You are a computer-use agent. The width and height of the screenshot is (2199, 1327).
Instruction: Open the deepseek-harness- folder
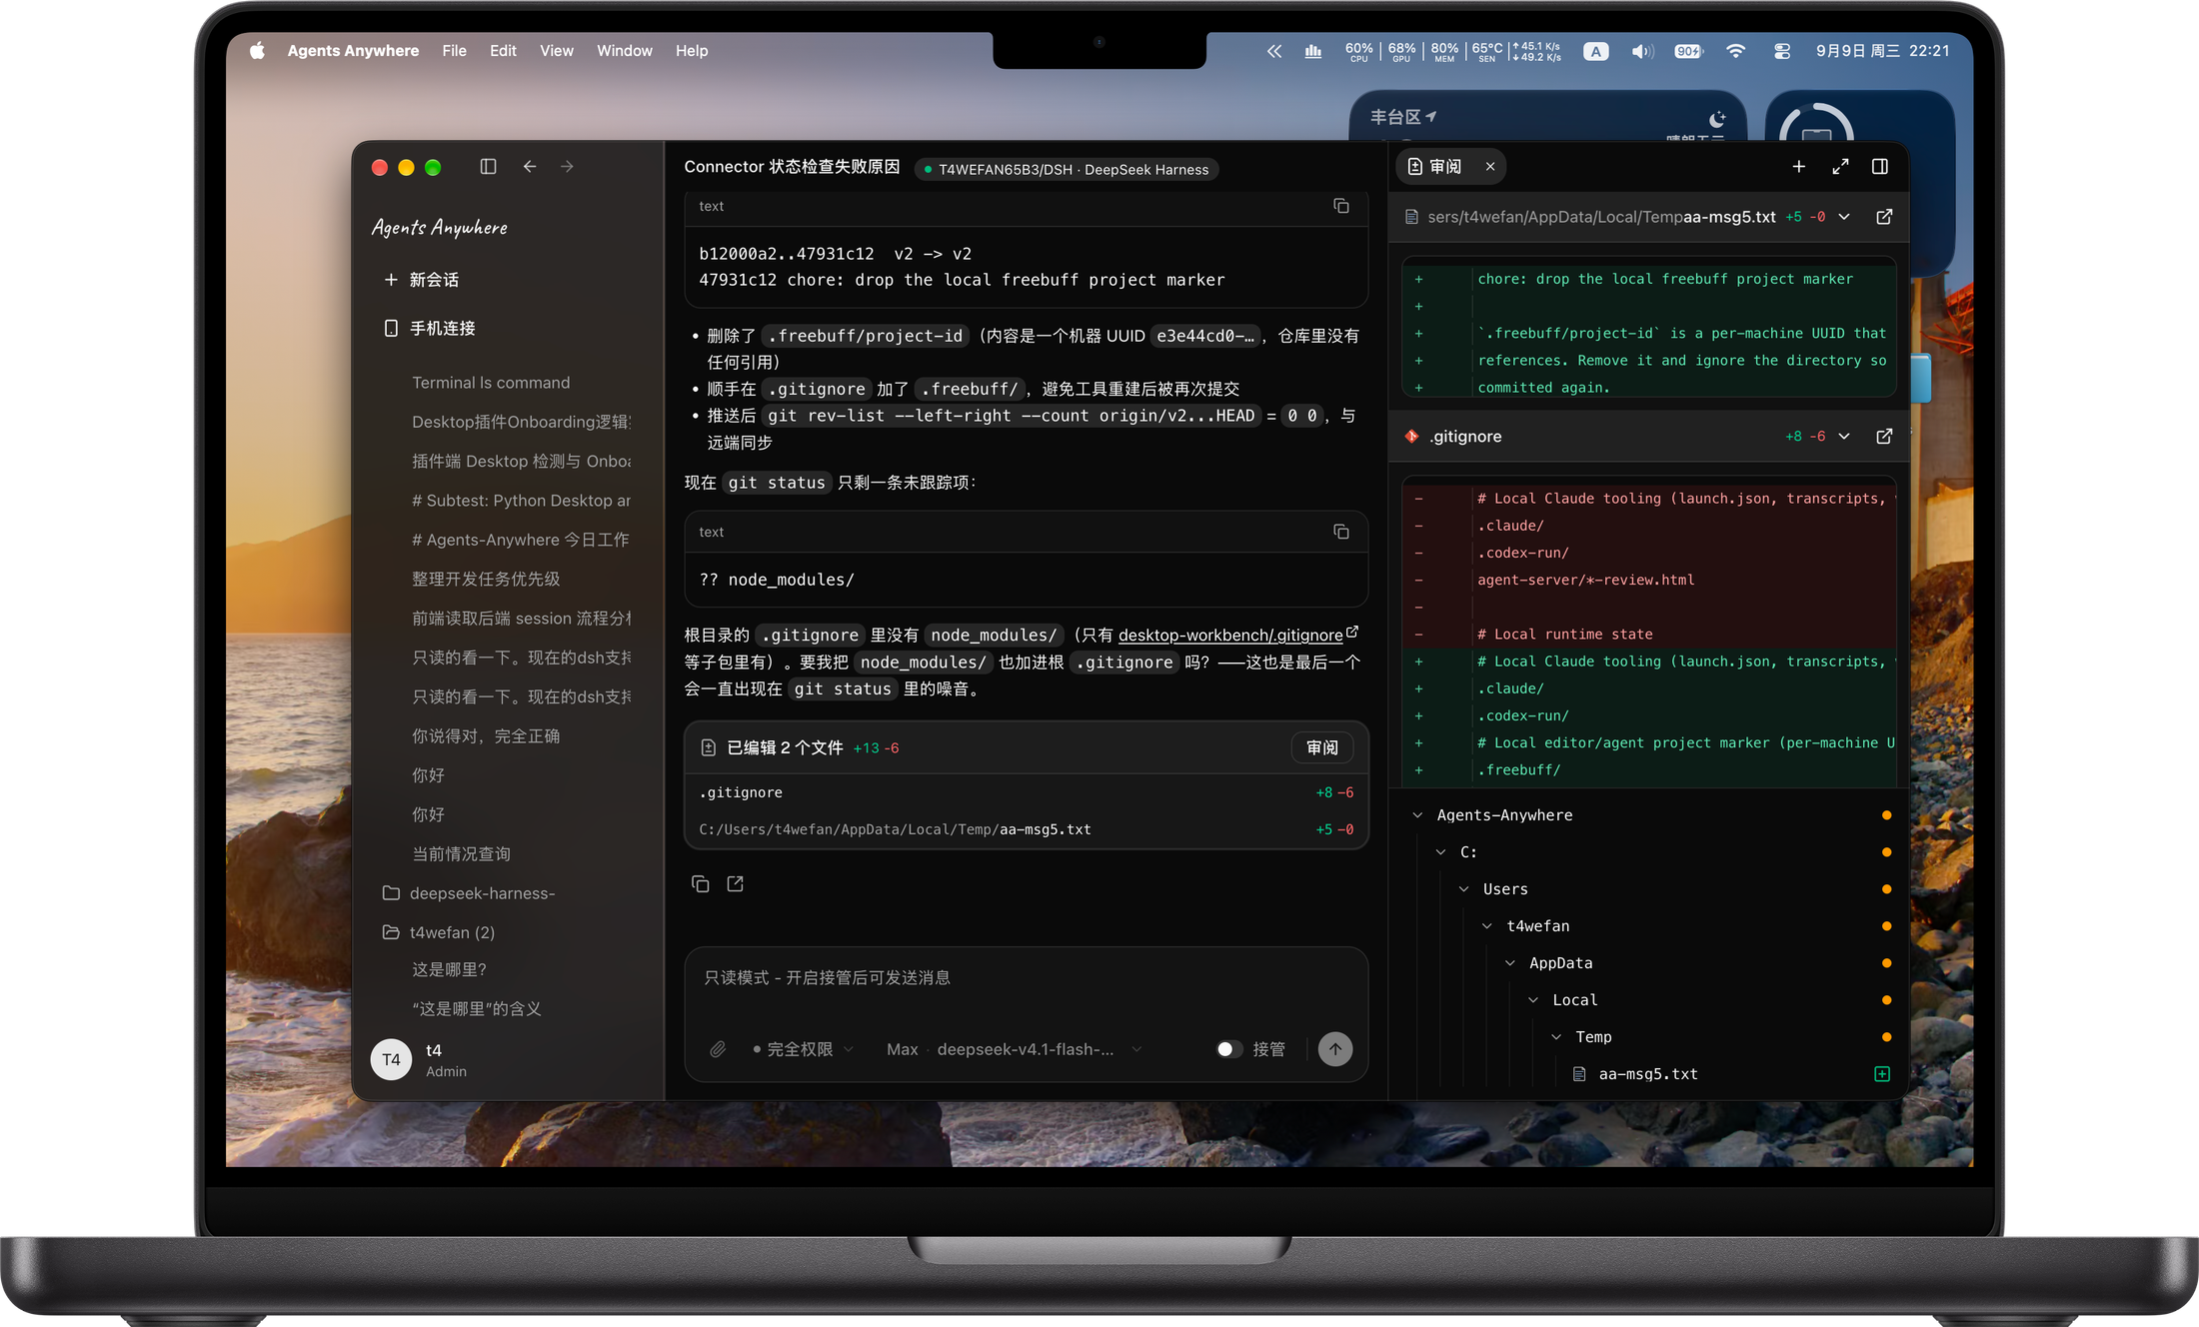(x=469, y=893)
